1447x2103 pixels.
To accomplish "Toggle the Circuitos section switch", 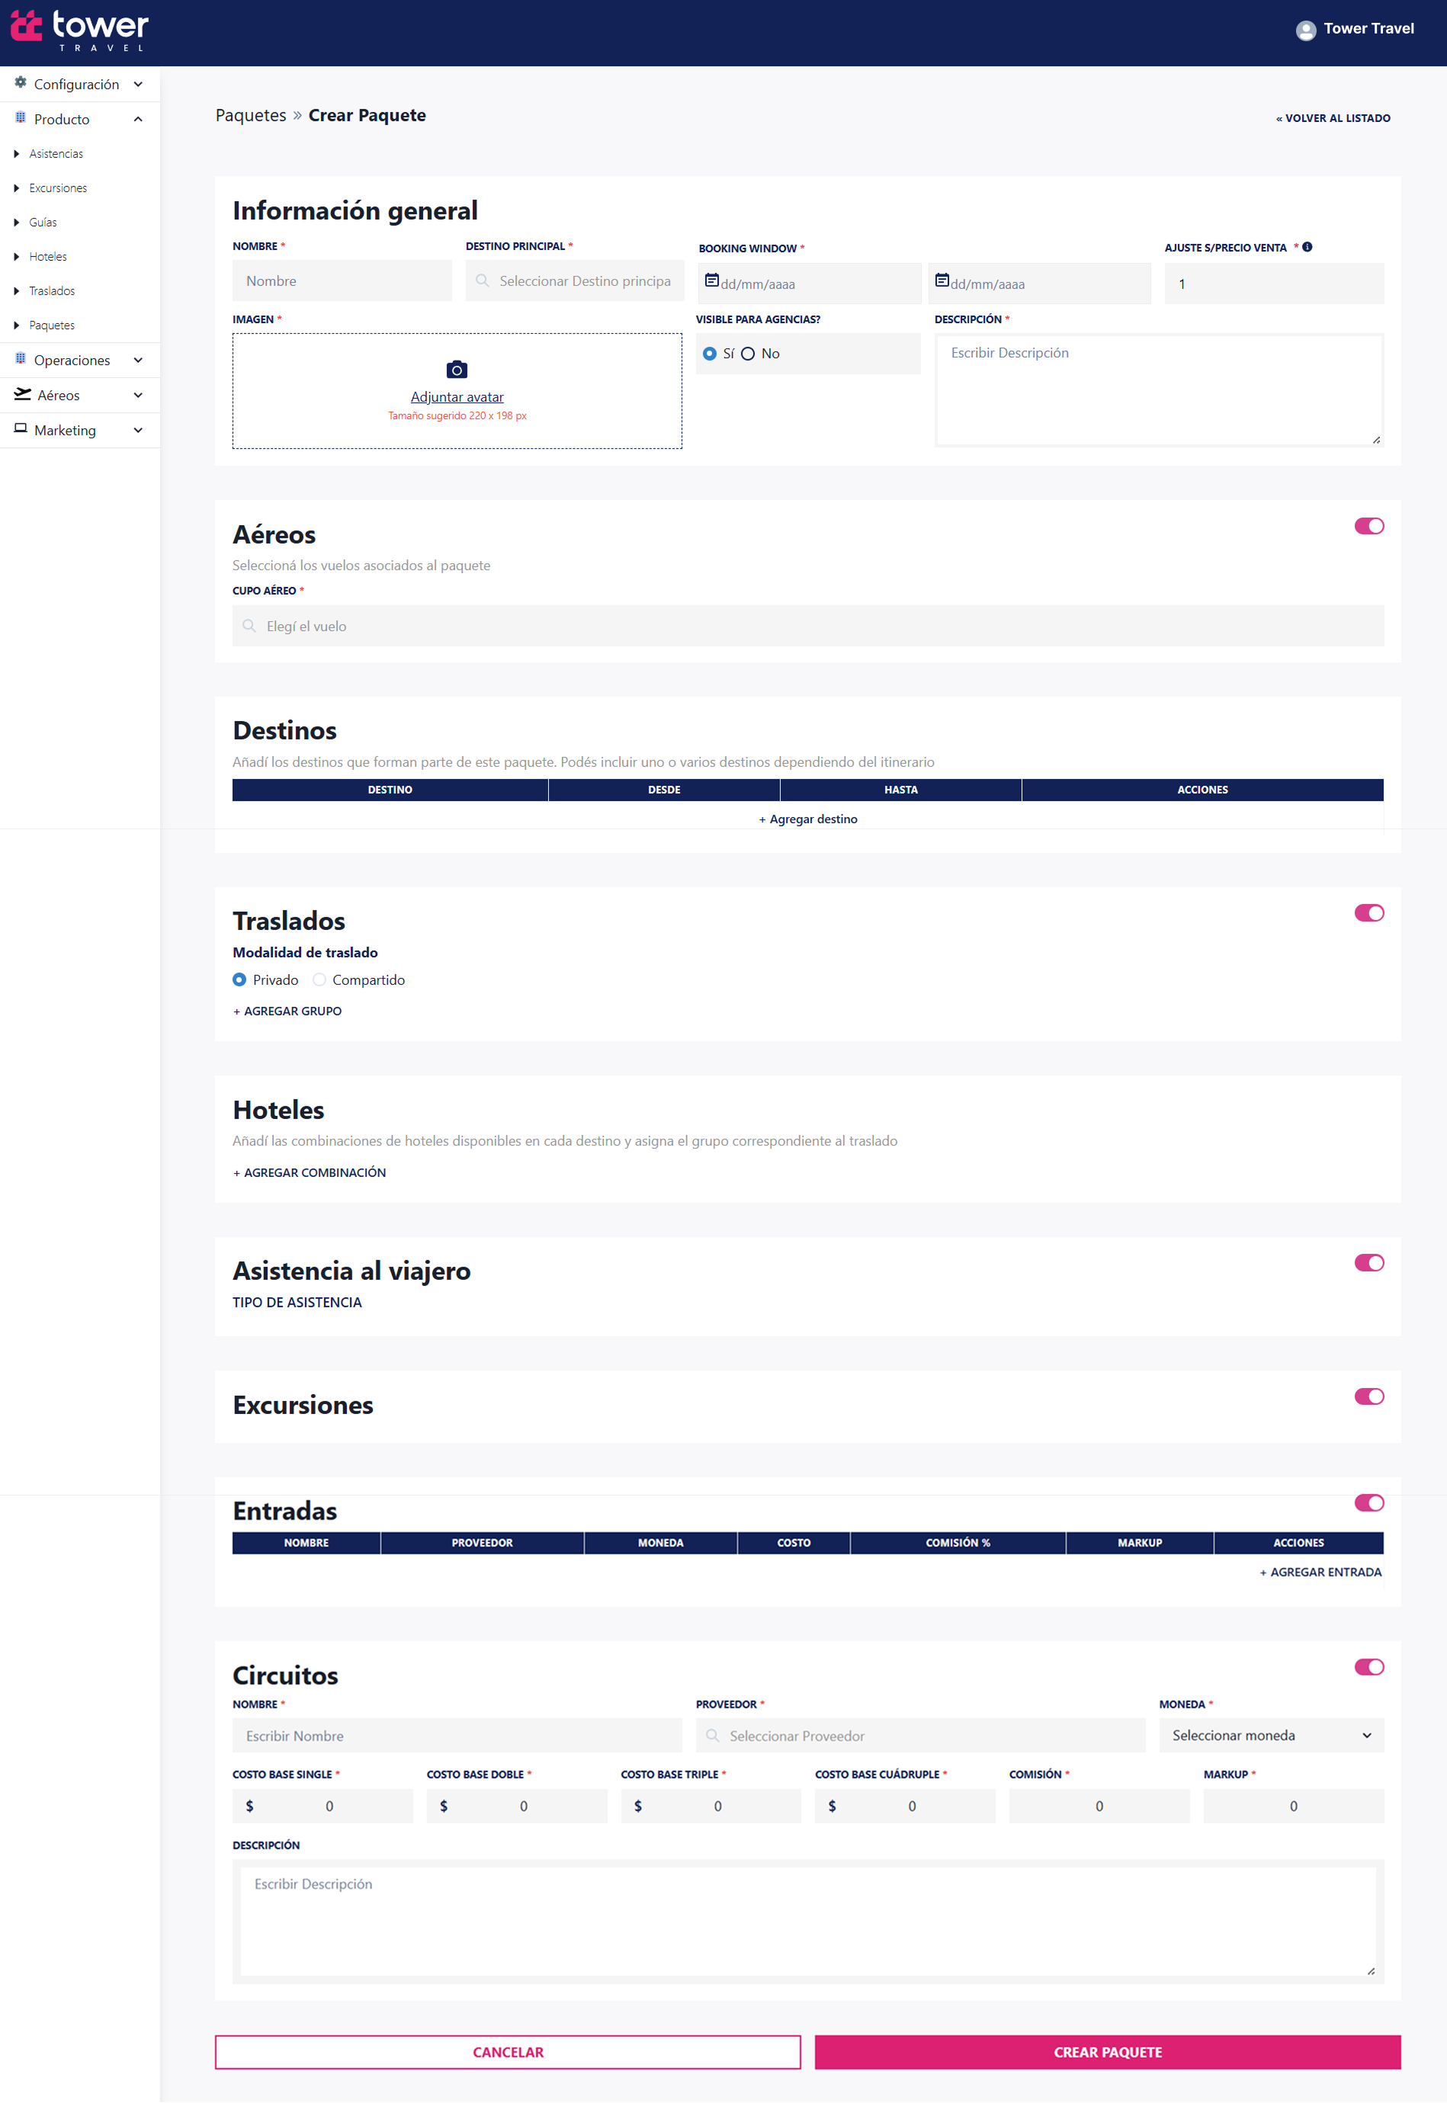I will [1369, 1668].
